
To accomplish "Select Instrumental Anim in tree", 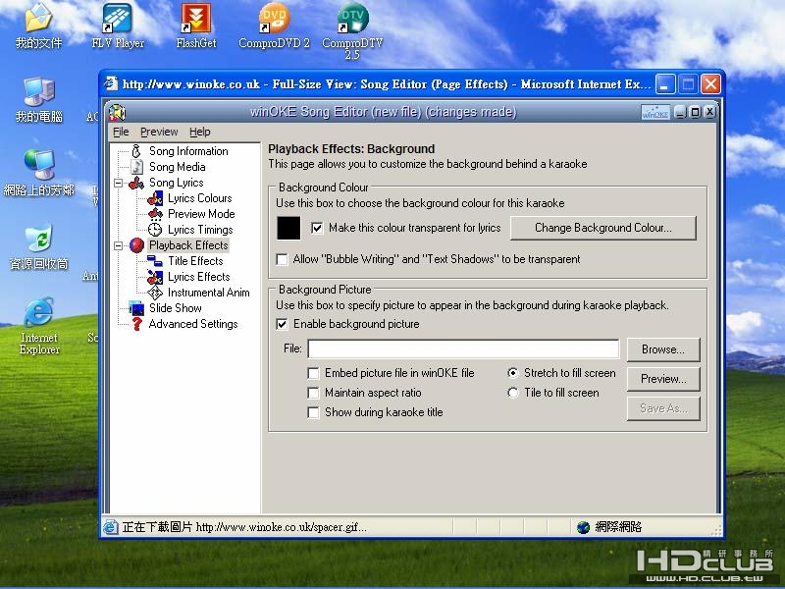I will point(209,293).
